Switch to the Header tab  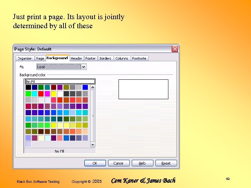pyautogui.click(x=76, y=58)
